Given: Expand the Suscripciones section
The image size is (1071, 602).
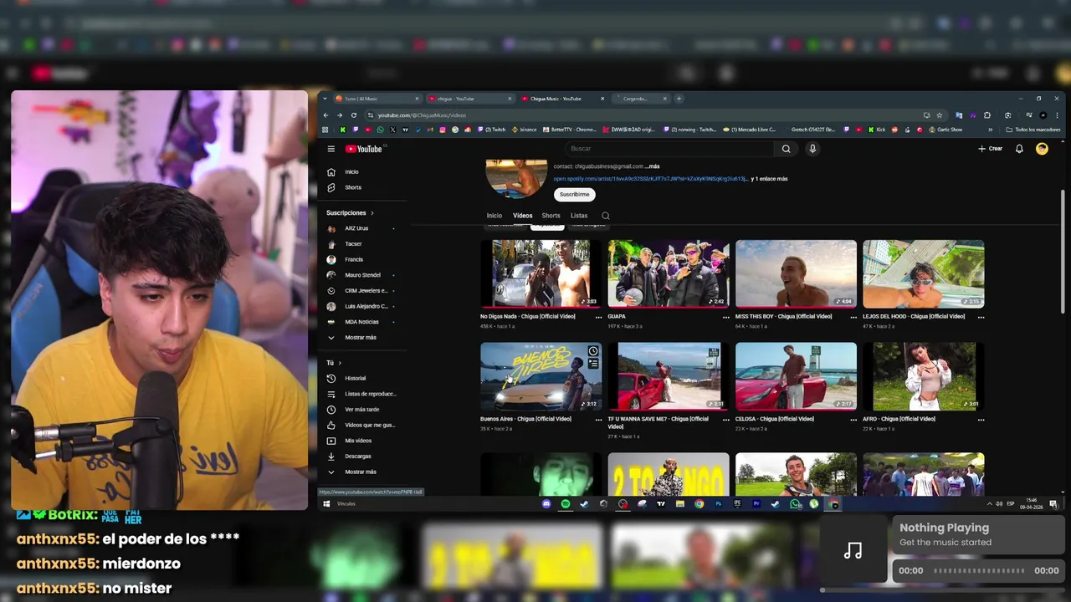Looking at the screenshot, I should click(350, 213).
